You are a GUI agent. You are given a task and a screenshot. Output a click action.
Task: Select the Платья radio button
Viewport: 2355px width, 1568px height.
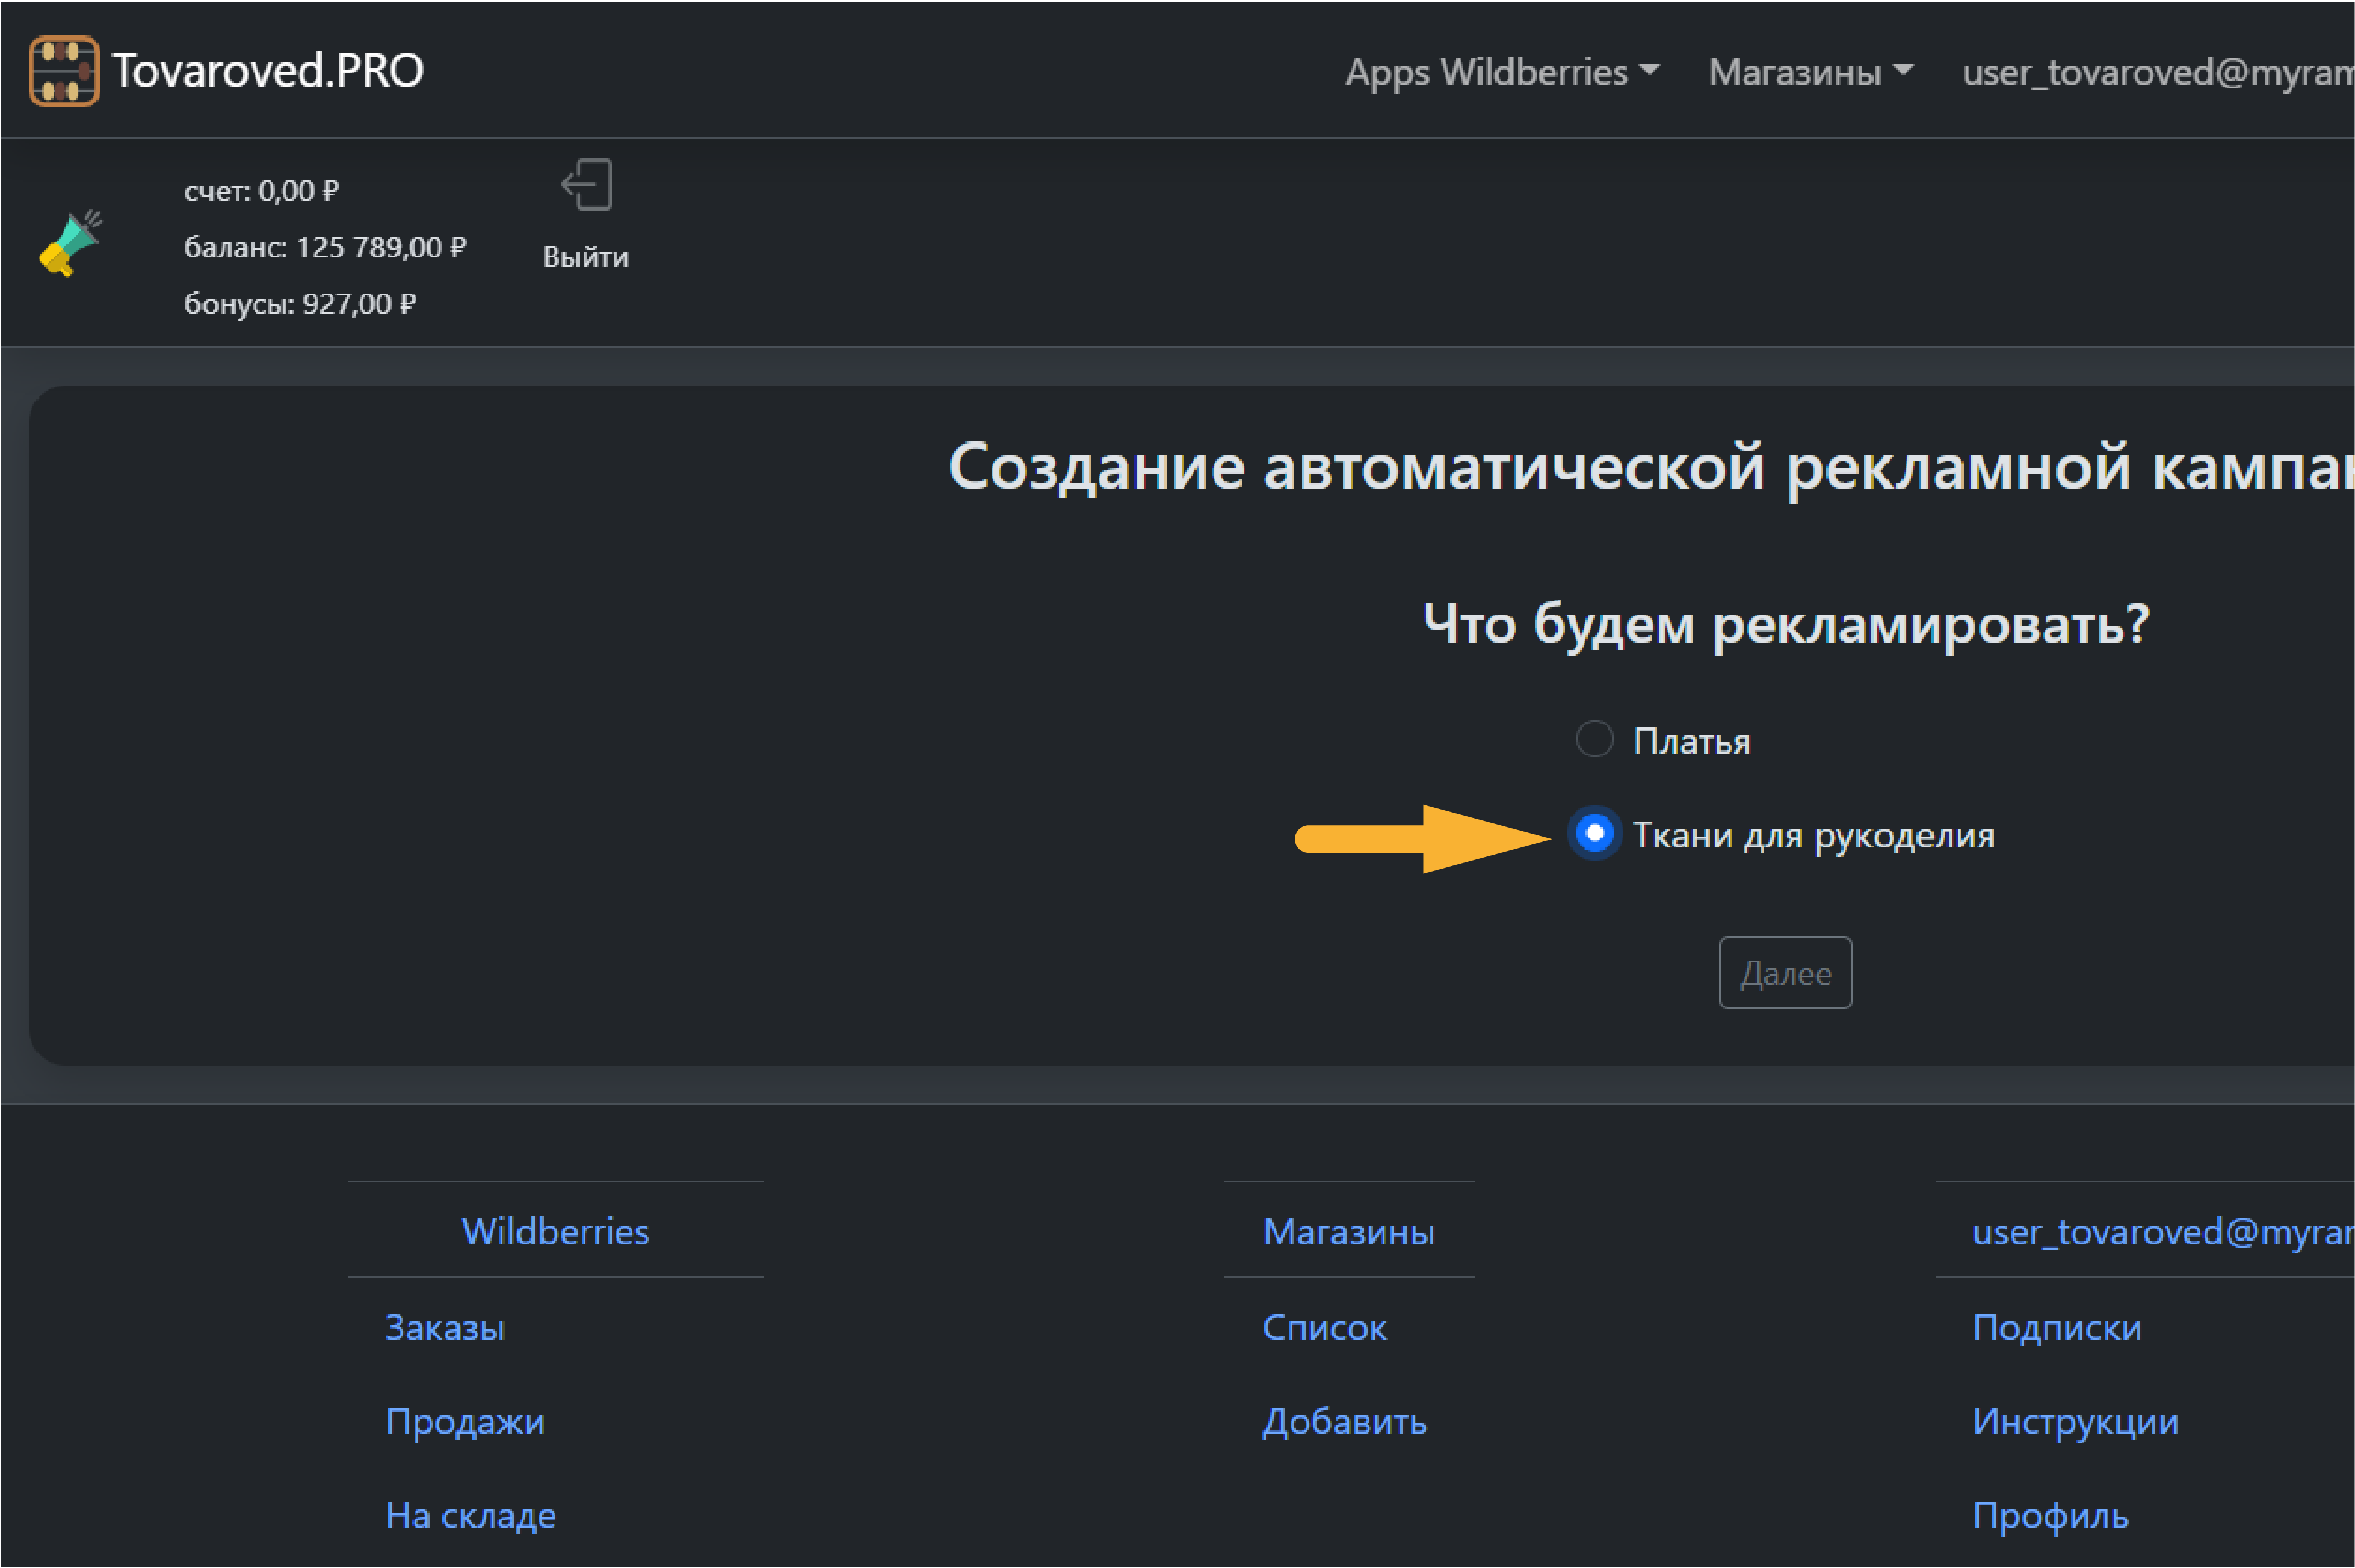click(x=1594, y=739)
